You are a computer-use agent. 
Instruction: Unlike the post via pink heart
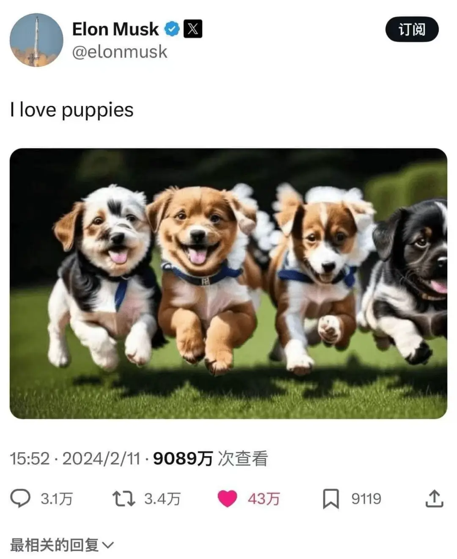[x=227, y=498]
